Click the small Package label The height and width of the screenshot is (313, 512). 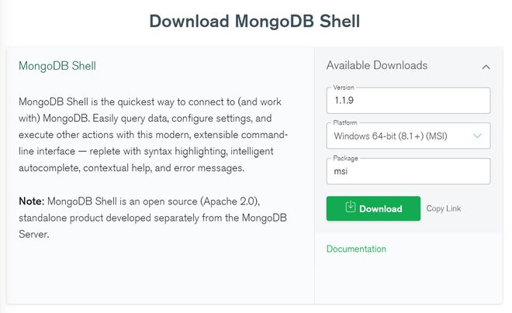344,158
